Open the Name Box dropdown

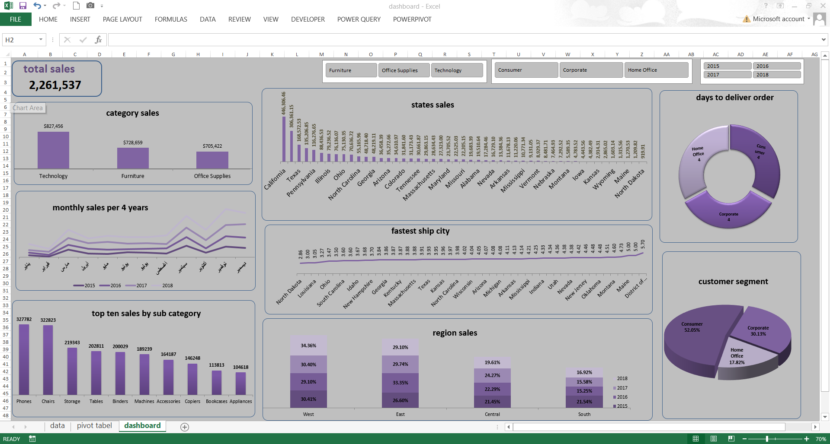click(x=41, y=40)
